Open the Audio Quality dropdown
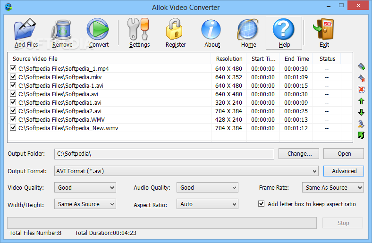 pos(207,187)
